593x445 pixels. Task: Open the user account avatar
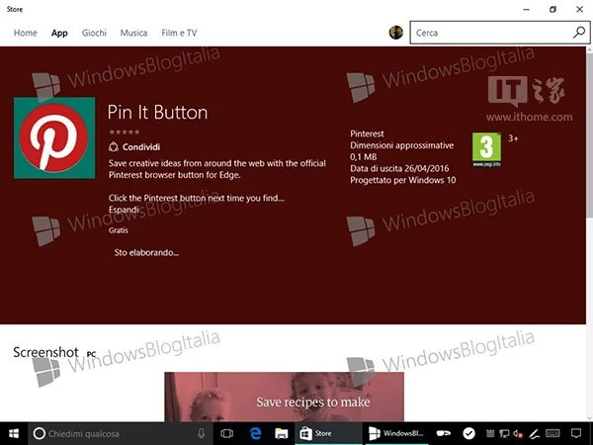396,33
